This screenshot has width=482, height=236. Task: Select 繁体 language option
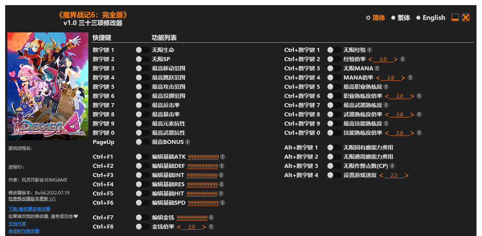pos(401,18)
